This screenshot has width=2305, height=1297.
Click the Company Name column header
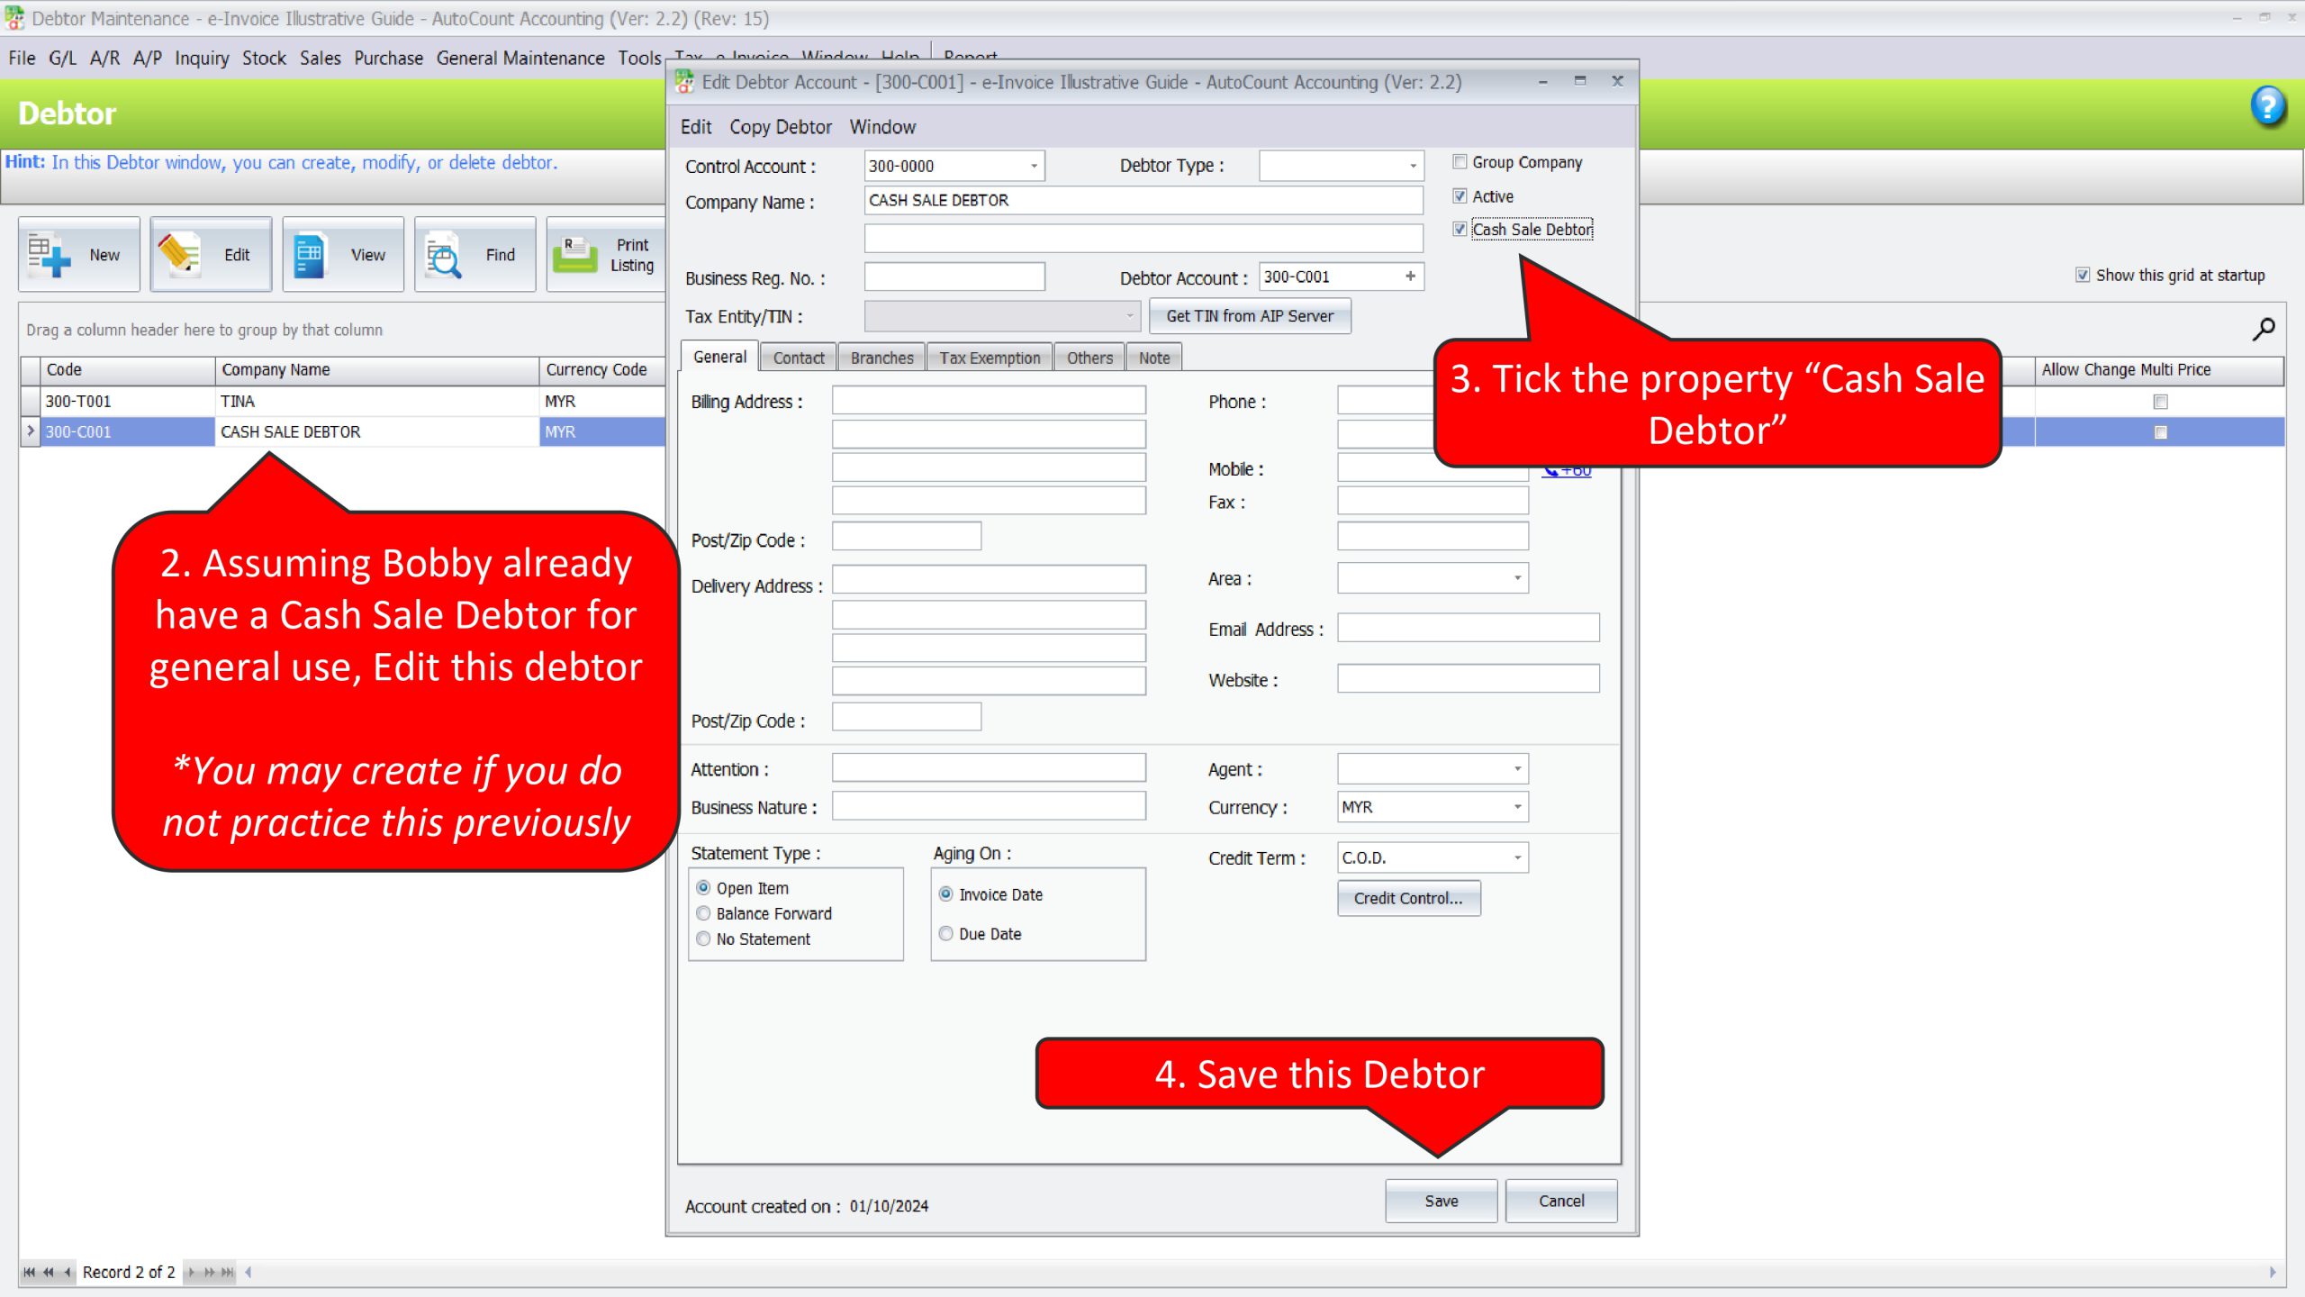(x=377, y=370)
